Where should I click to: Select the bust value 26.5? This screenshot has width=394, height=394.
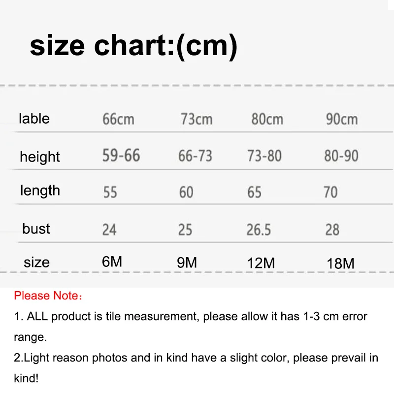click(x=259, y=230)
